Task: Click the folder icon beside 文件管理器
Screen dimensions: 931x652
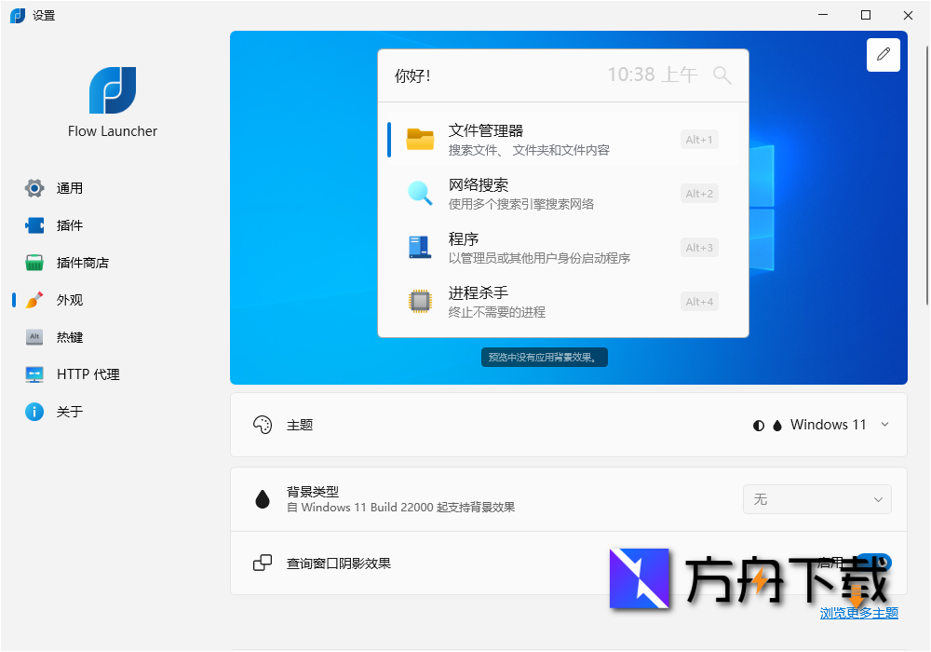Action: tap(420, 139)
